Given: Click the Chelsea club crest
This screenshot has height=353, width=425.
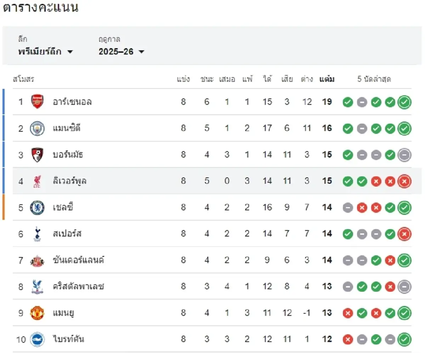Looking at the screenshot, I should coord(37,207).
